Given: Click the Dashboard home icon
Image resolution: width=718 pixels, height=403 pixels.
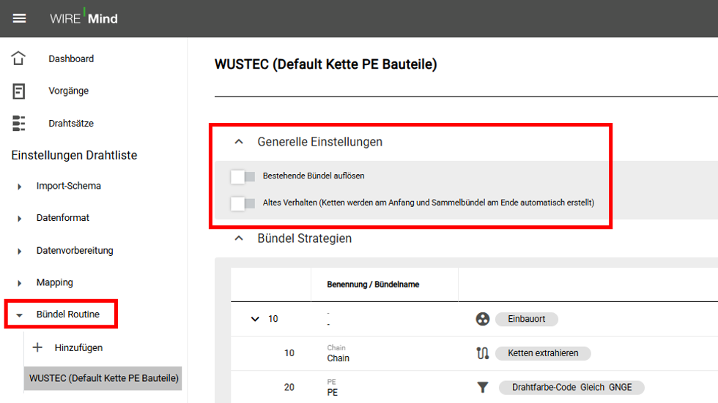Looking at the screenshot, I should [18, 59].
